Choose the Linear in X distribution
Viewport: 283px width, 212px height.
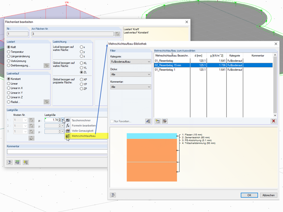[x=9, y=88]
